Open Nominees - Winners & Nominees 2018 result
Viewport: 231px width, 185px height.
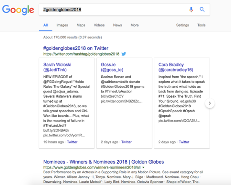point(103,162)
